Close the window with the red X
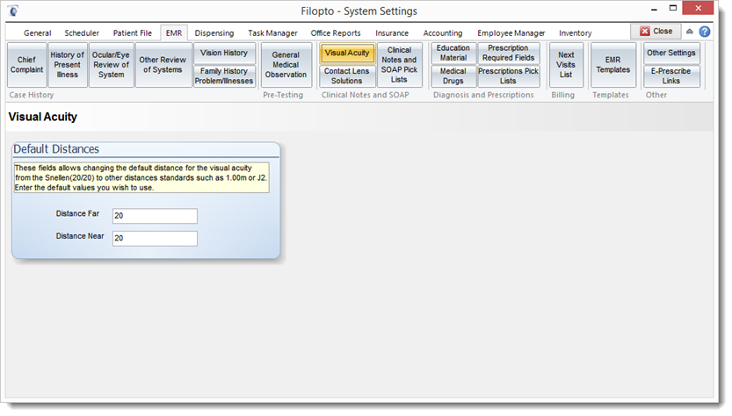Screen dimensions: 732x416 (x=698, y=9)
